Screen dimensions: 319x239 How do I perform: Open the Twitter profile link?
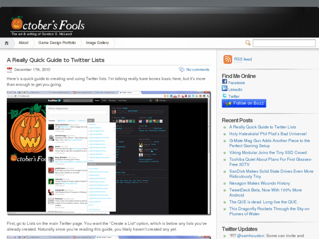click(234, 96)
